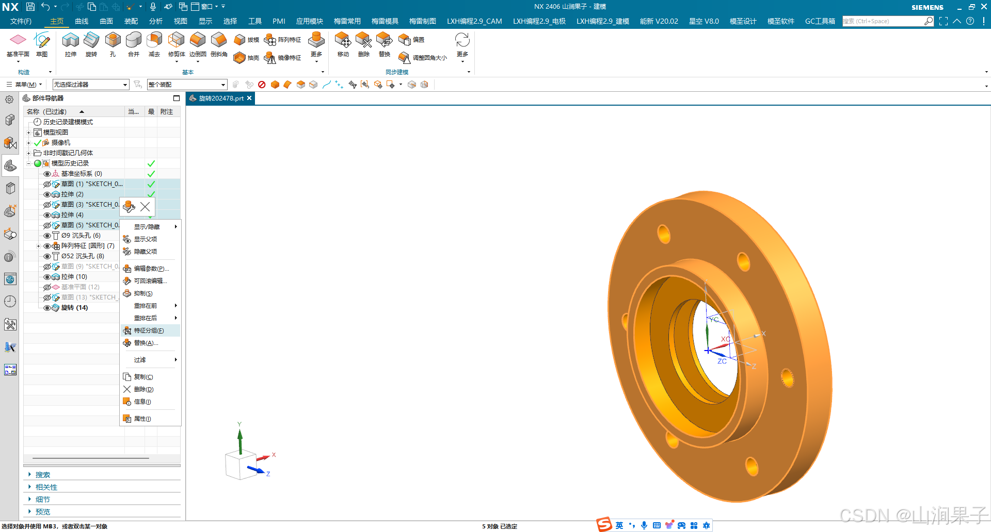Toggle visibility eye for 拉伸 (10)
991x532 pixels.
click(47, 277)
